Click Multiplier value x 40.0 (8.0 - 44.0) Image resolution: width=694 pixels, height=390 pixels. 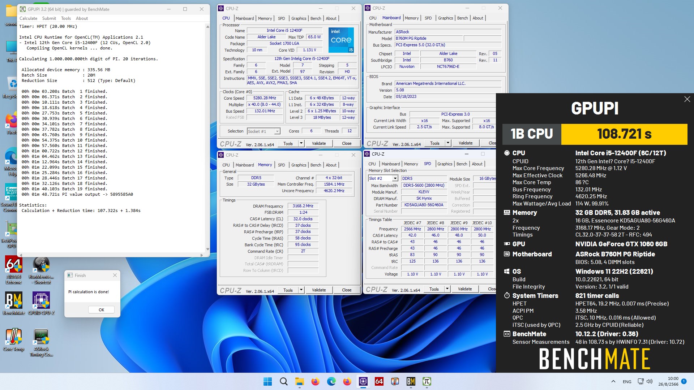[264, 104]
